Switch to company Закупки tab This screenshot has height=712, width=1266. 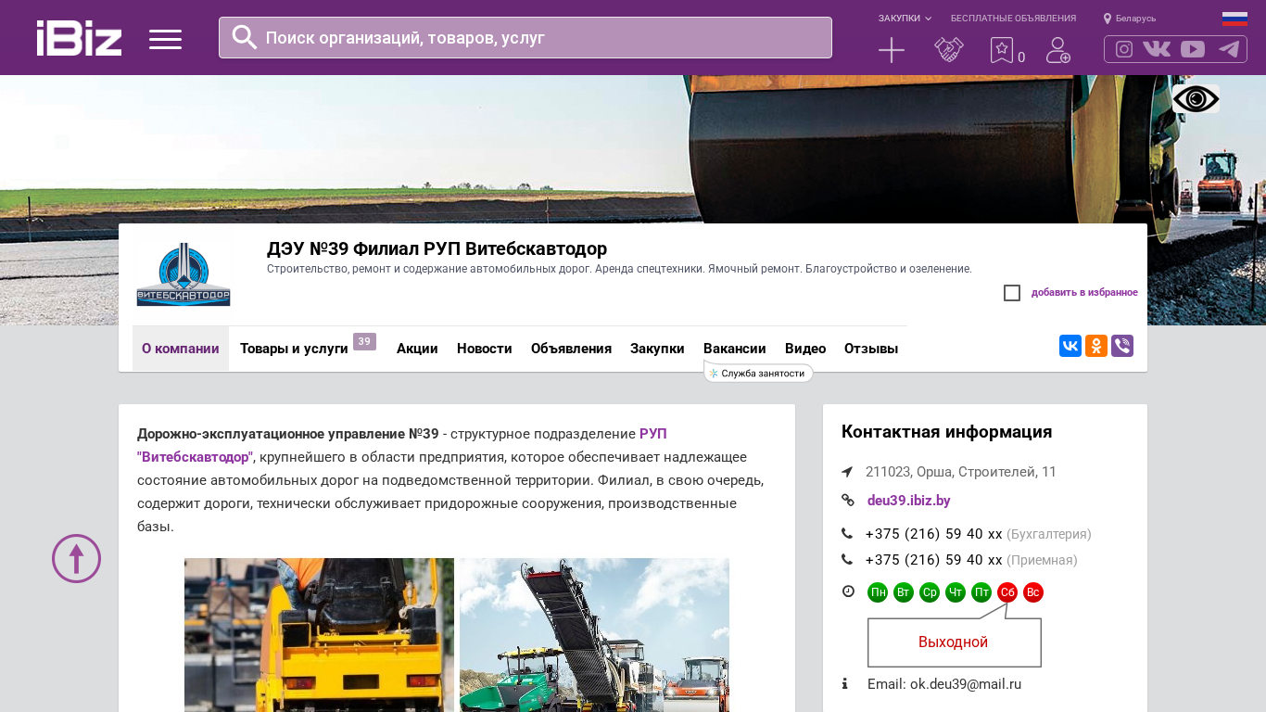657,349
